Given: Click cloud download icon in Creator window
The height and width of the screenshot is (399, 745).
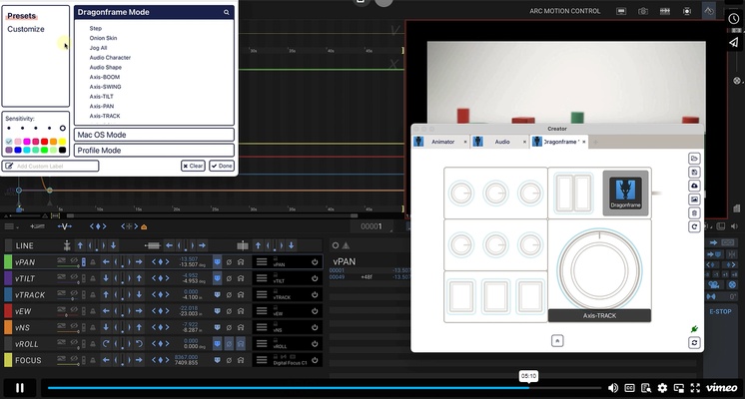Looking at the screenshot, I should click(694, 186).
